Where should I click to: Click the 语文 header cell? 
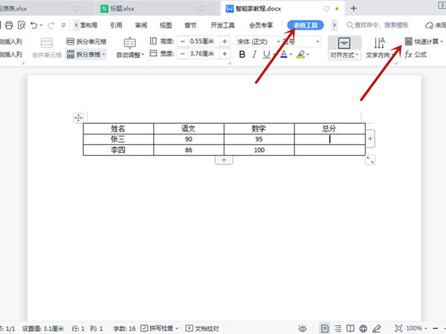pyautogui.click(x=189, y=128)
